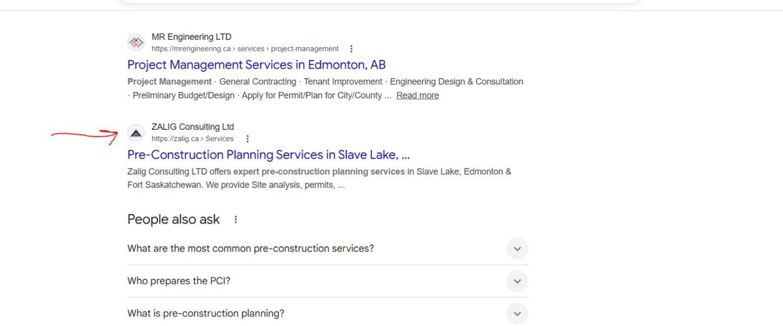Click the ZALIG Consulting logo favicon

[136, 133]
